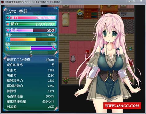Close the game window
Image resolution: width=146 pixels, height=114 pixels.
(141, 1)
